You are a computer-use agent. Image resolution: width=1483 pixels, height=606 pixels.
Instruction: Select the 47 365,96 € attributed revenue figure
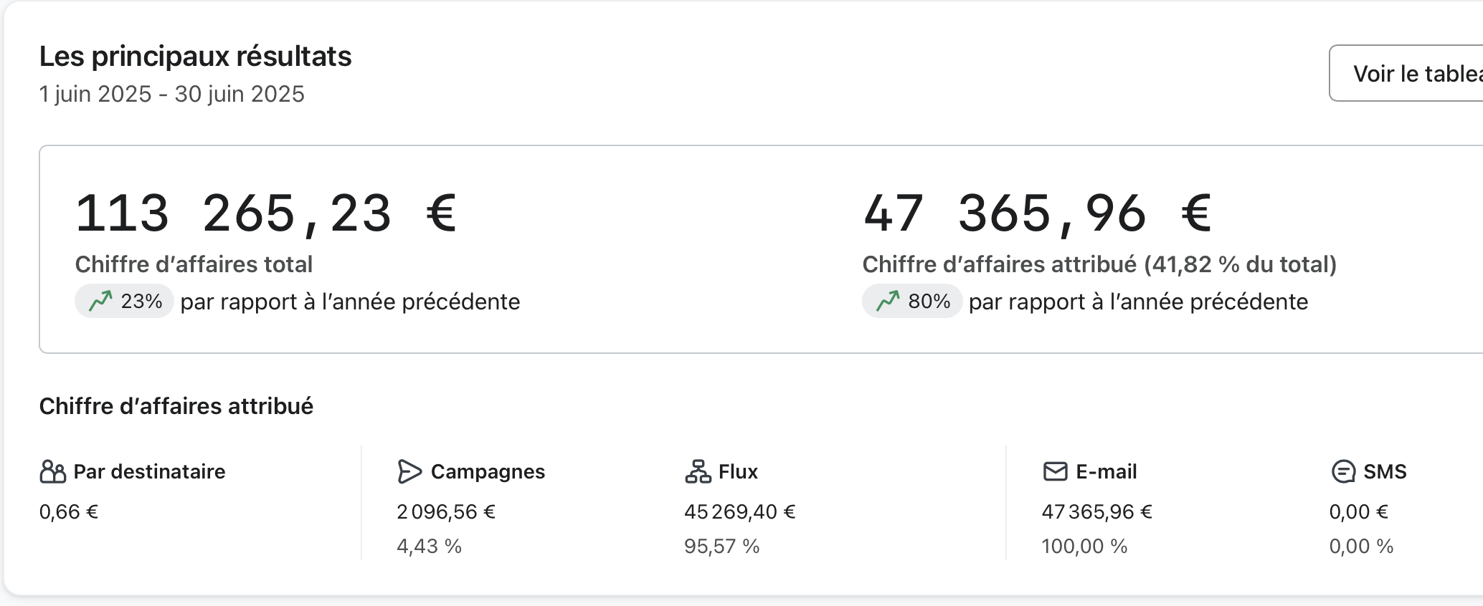click(1037, 213)
